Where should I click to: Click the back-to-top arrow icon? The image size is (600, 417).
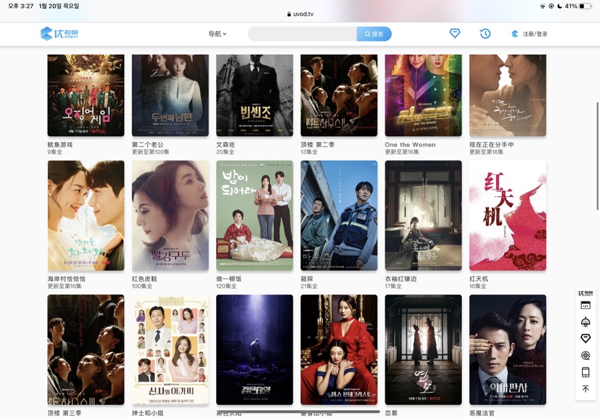[x=585, y=389]
